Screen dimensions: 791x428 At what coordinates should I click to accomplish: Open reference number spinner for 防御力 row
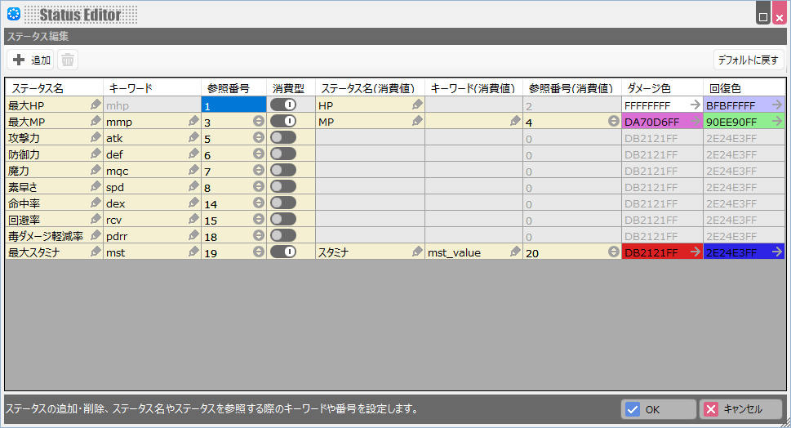point(259,154)
